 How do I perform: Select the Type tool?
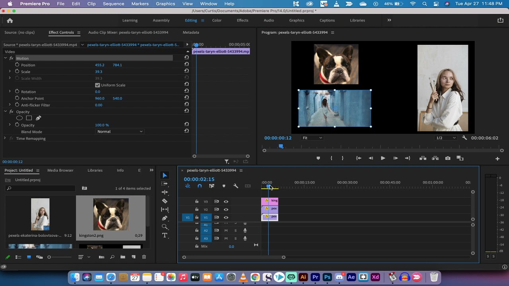[165, 236]
